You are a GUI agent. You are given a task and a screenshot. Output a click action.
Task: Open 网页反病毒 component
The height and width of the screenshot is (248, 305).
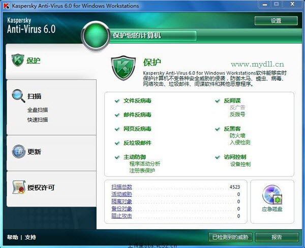click(x=137, y=129)
